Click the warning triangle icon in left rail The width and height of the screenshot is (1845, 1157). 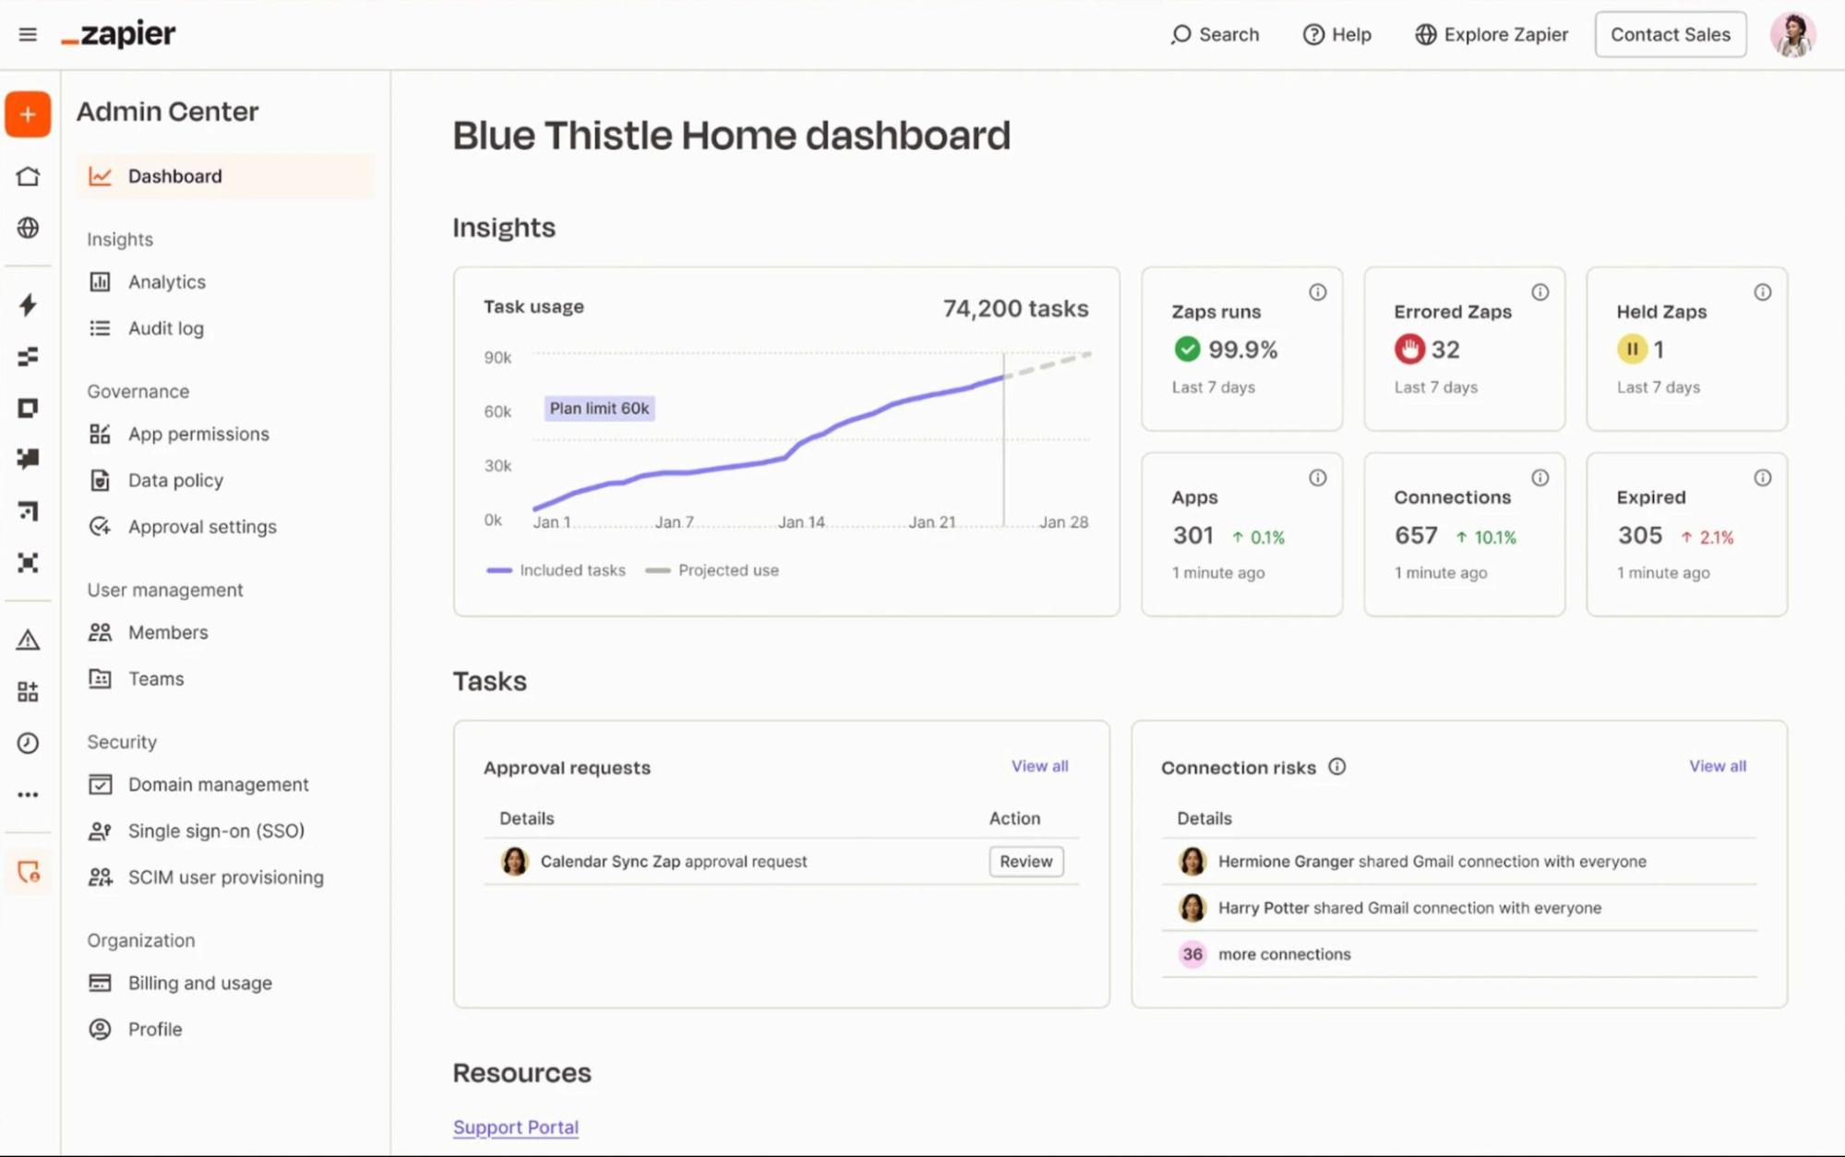[x=28, y=639]
